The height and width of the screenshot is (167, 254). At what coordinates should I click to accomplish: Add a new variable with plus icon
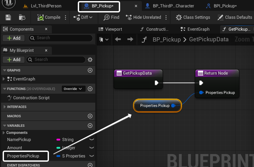90,125
